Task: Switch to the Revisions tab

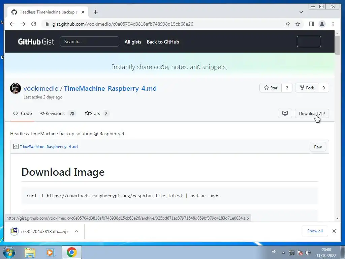Action: tap(58, 113)
